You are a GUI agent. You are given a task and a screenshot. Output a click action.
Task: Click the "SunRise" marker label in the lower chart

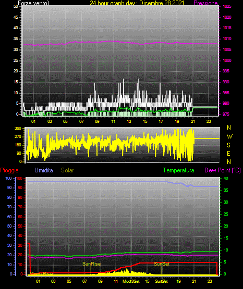click(x=92, y=264)
